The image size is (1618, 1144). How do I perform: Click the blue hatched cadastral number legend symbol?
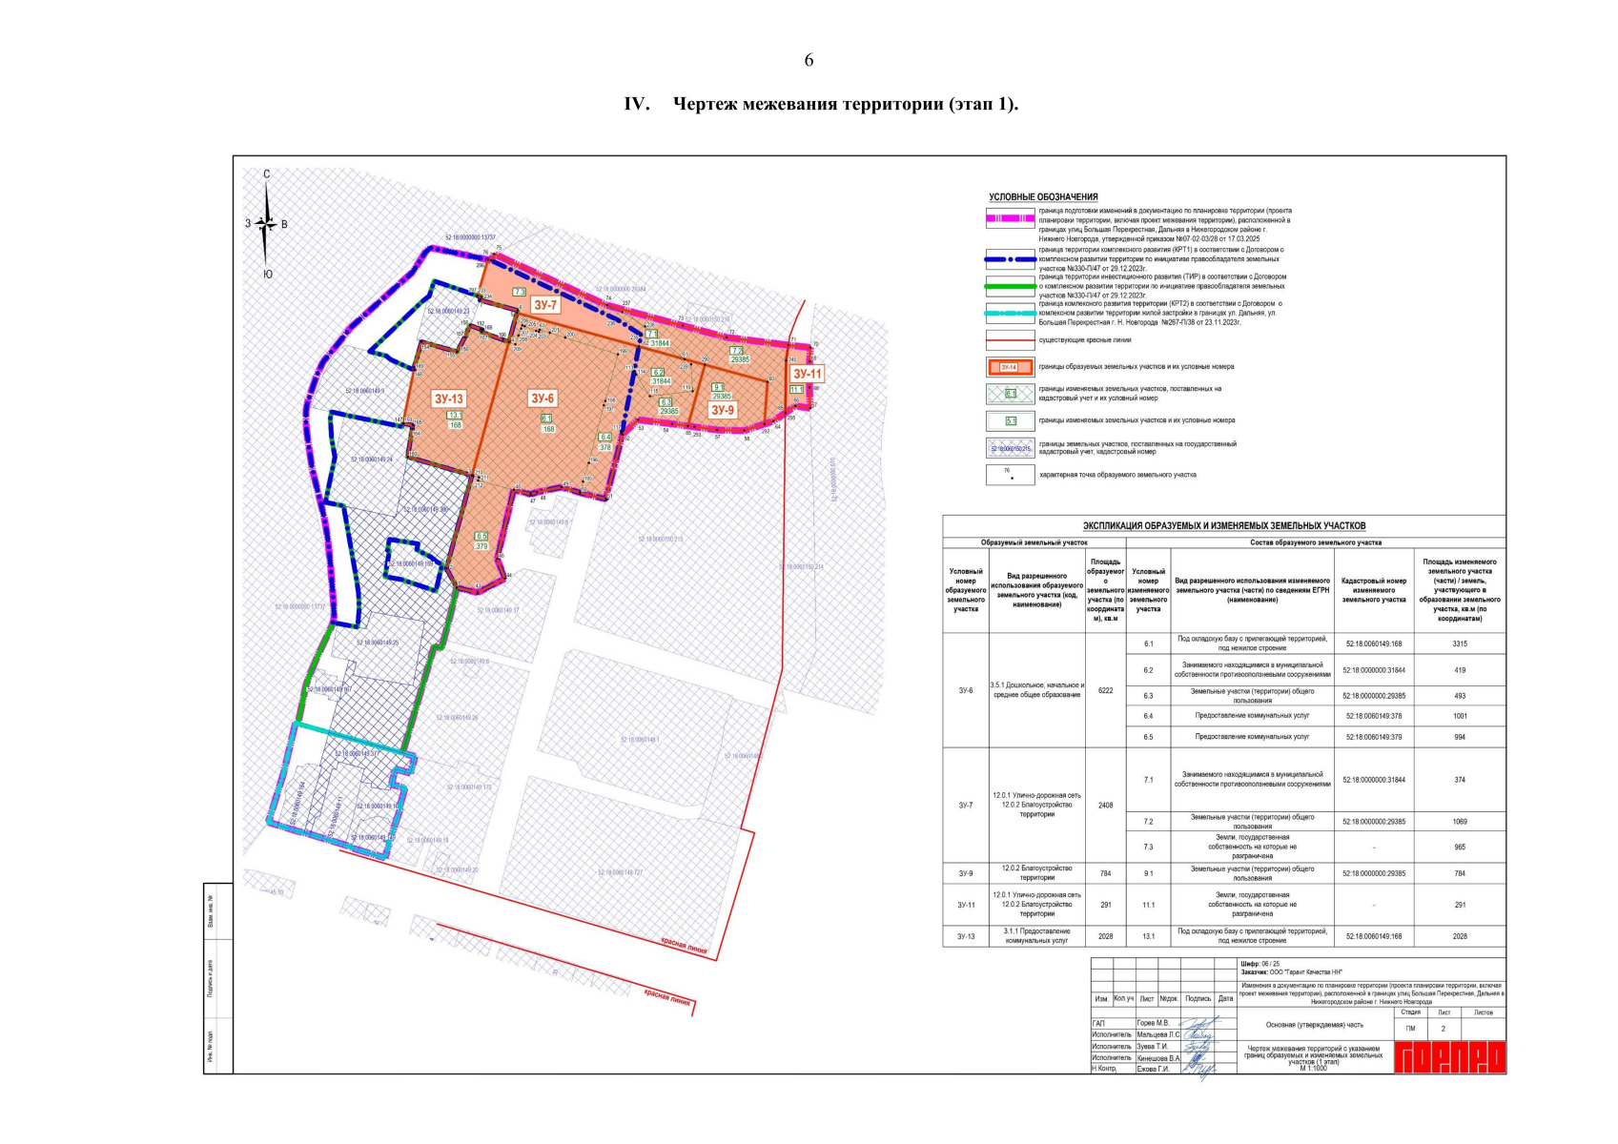click(1010, 448)
